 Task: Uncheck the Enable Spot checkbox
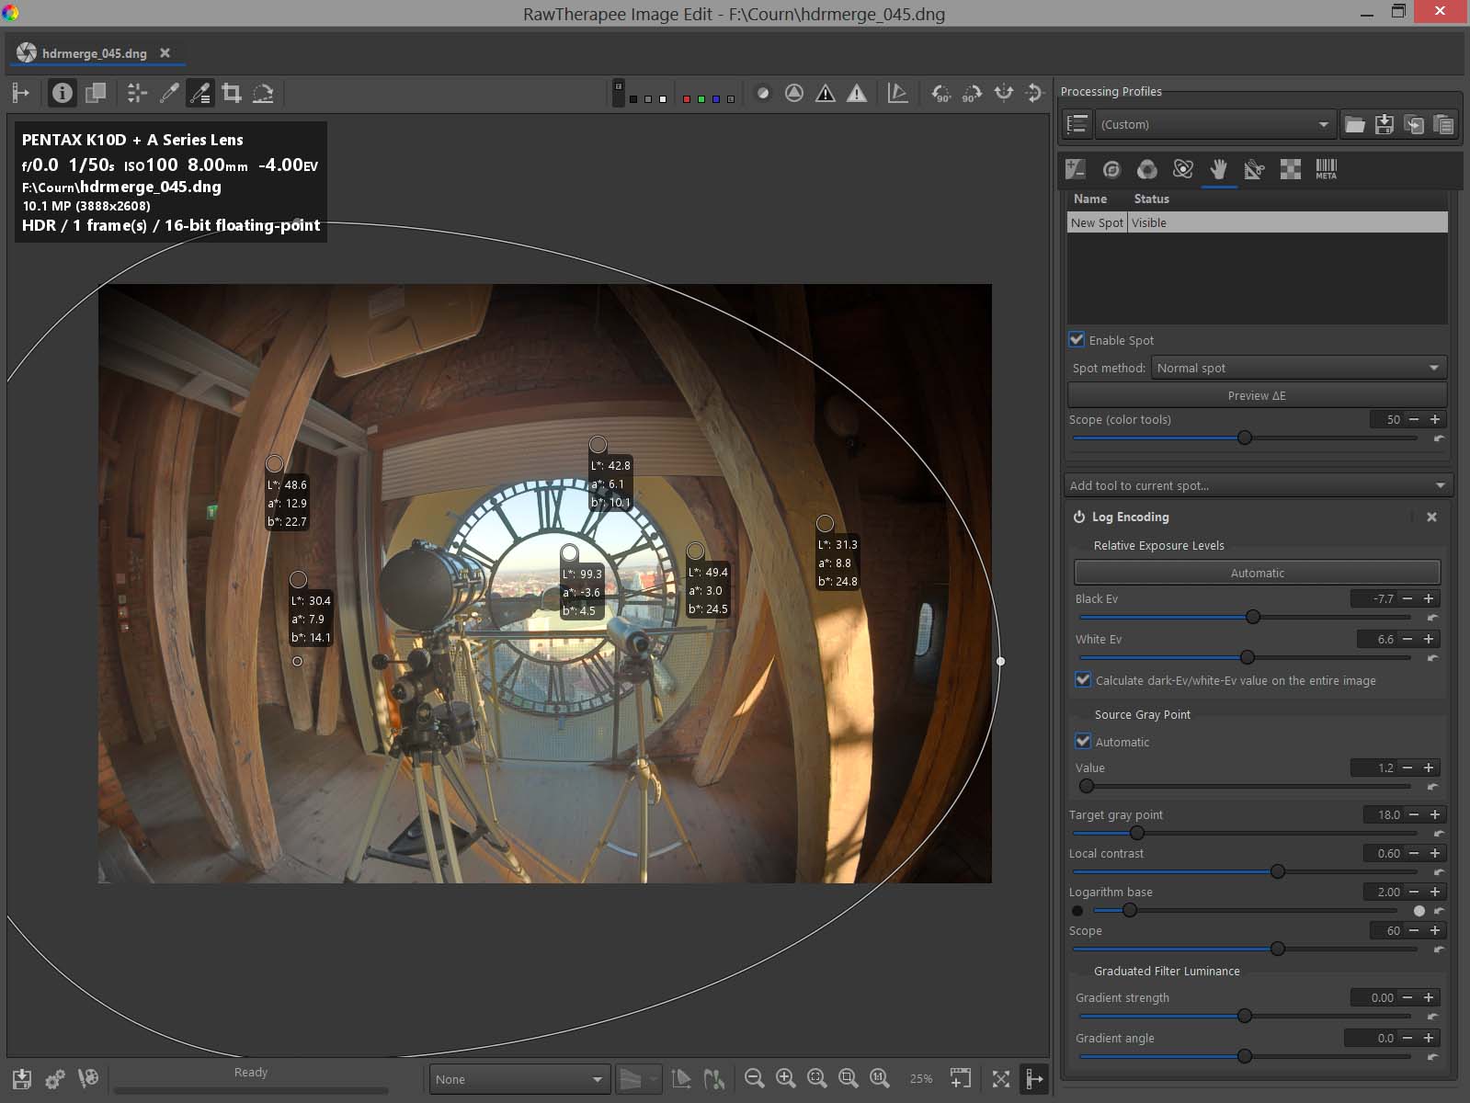coord(1077,339)
